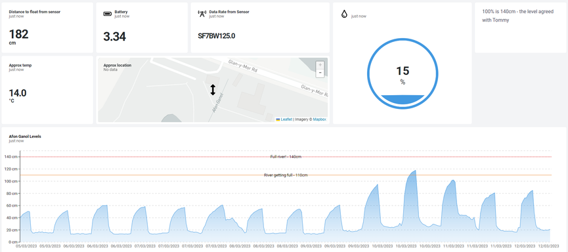
Task: Click the SF7BW125.0 data rate value
Action: [217, 36]
